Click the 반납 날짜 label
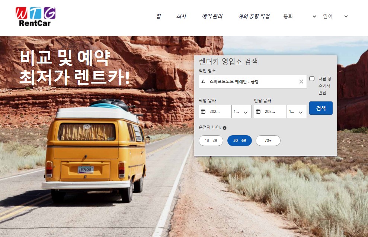The width and height of the screenshot is (368, 237). pos(262,100)
